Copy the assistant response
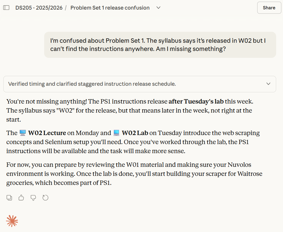The height and width of the screenshot is (232, 283). (x=9, y=197)
